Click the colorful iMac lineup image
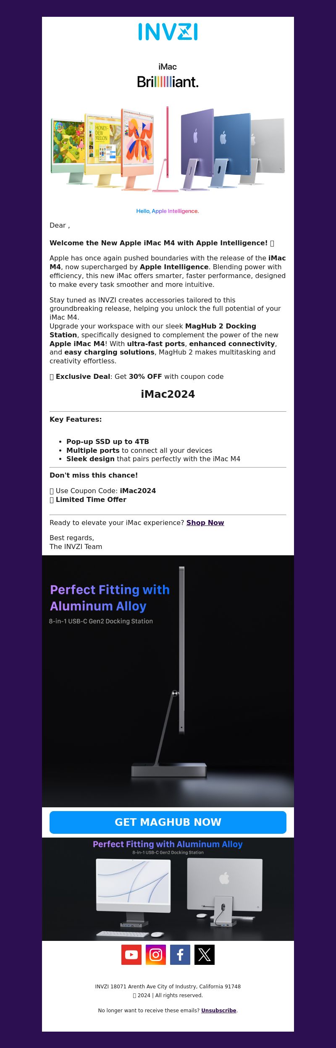This screenshot has width=336, height=1048. 168,149
